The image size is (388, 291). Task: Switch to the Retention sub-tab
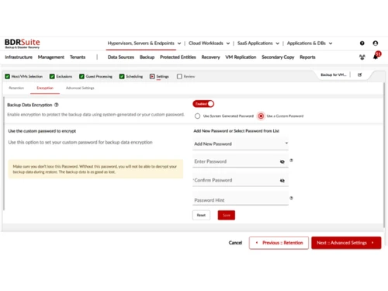pyautogui.click(x=16, y=88)
